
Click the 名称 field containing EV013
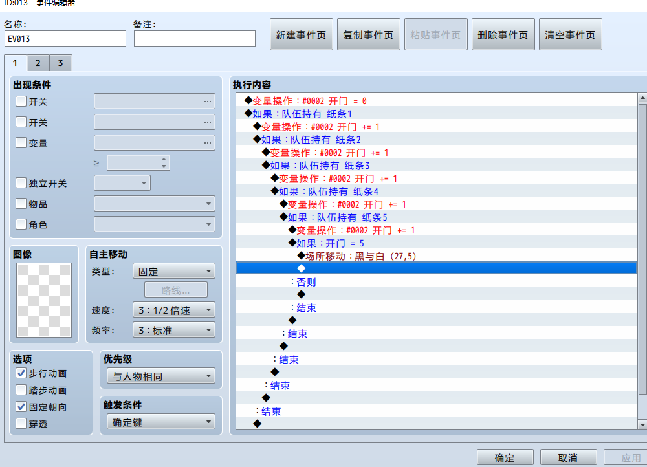[65, 39]
